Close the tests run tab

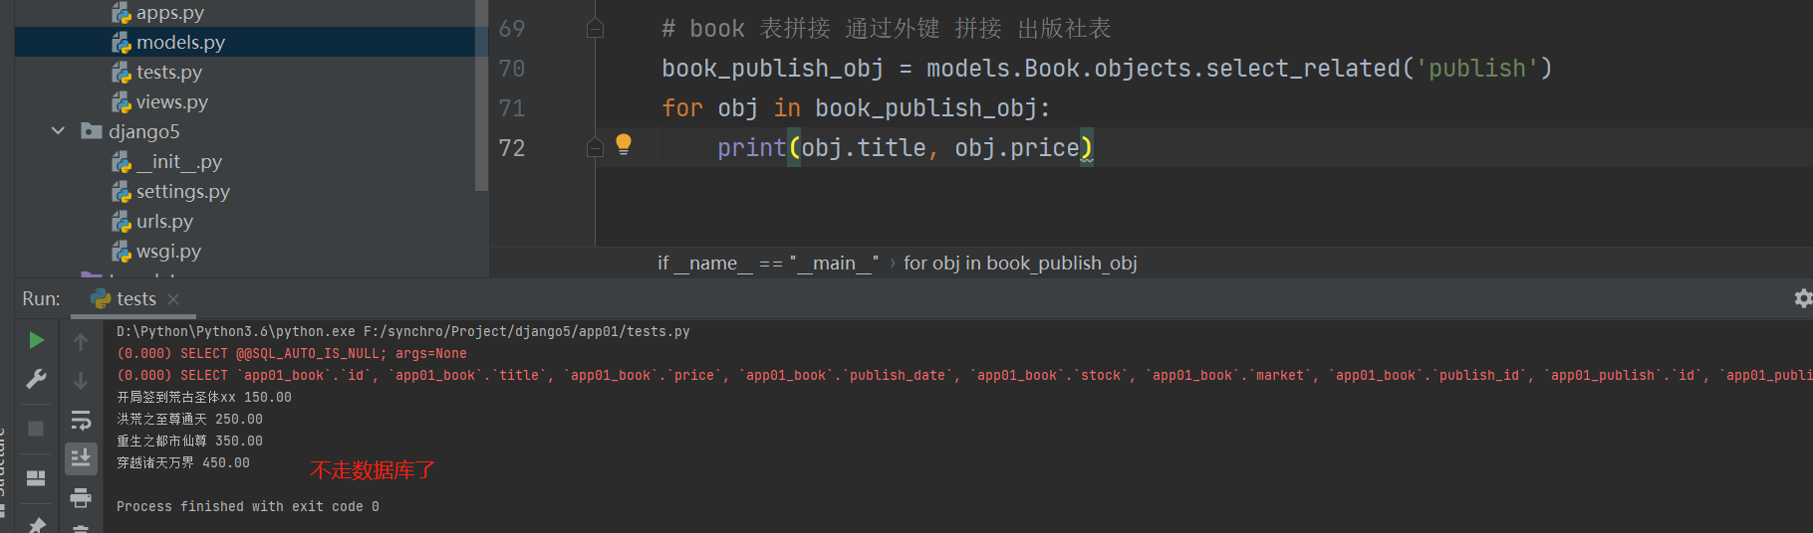coord(173,299)
